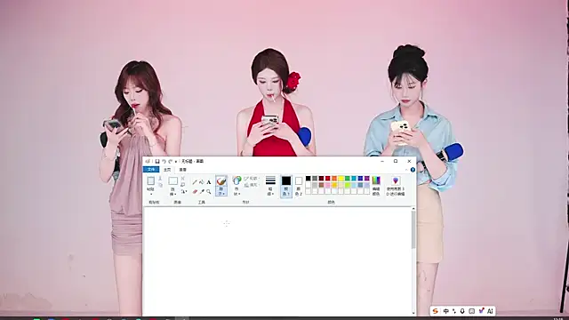Viewport: 569px width, 320px height.
Task: Click the Resize icon in Image group
Action: point(183,185)
